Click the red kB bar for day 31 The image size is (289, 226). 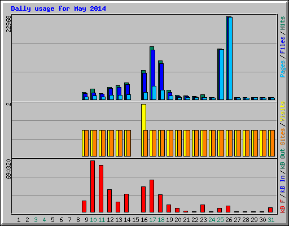pos(270,210)
